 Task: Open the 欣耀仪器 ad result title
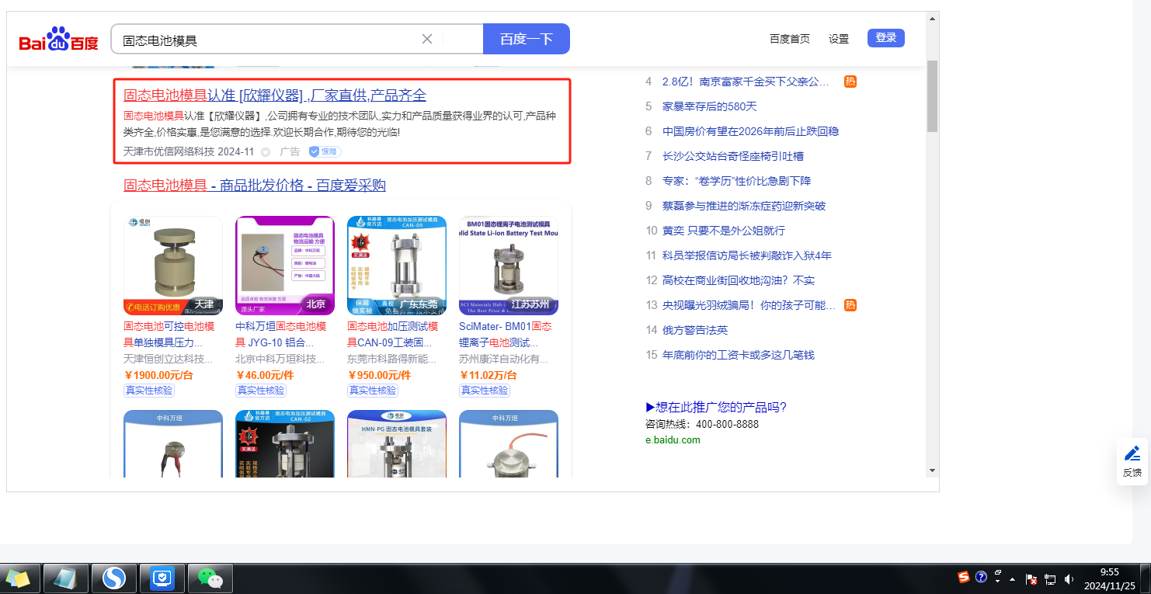275,96
